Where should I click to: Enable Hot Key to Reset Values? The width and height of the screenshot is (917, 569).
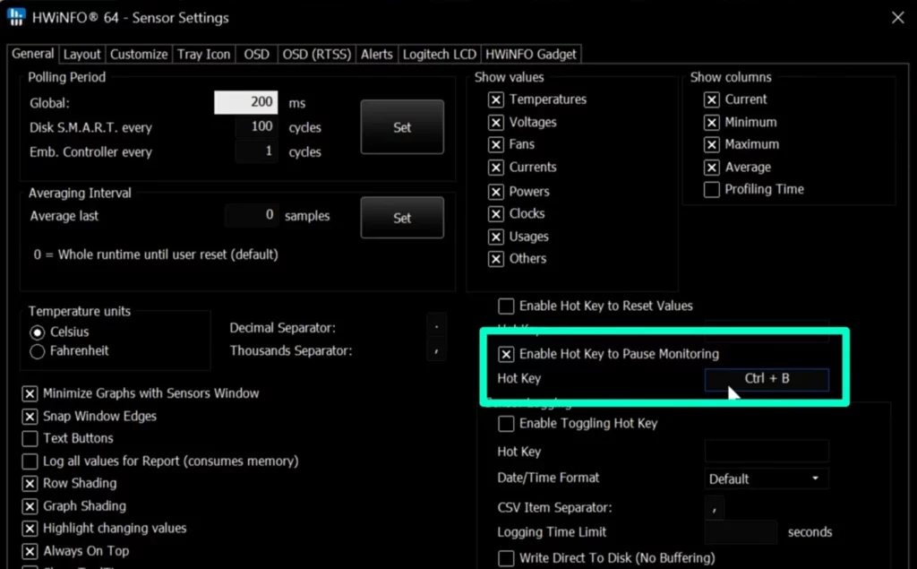point(506,306)
